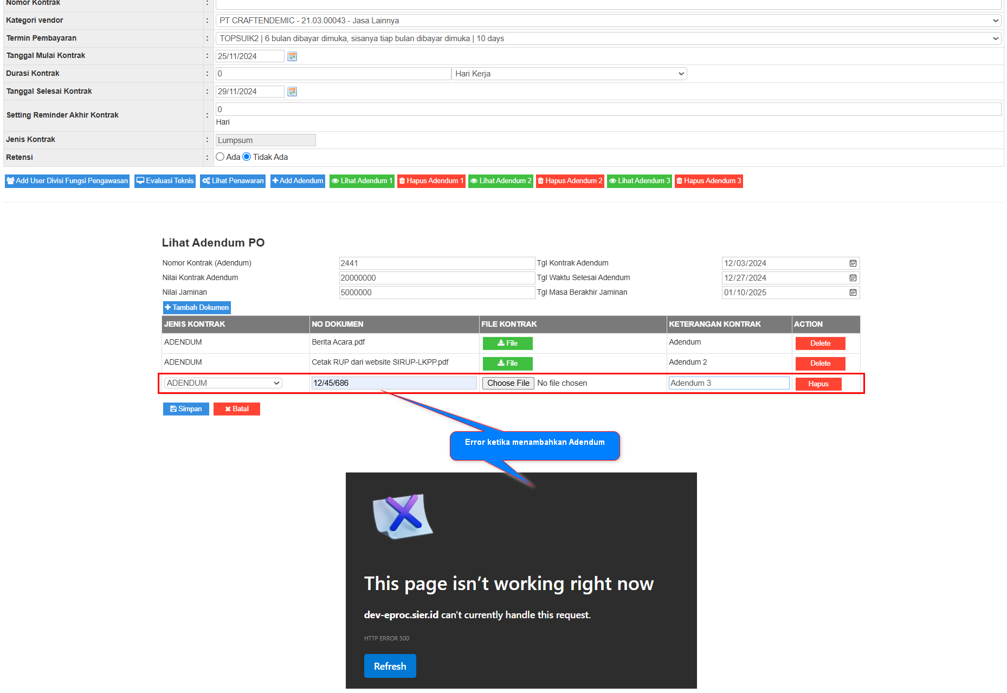Image resolution: width=1007 pixels, height=693 pixels.
Task: Click the Keterangan field with Adendum 3
Action: [729, 383]
